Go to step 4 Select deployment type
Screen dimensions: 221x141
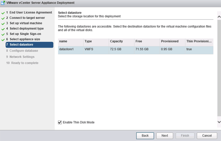[x=25, y=29]
